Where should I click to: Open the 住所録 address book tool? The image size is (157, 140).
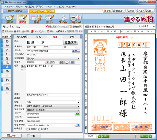[9, 19]
